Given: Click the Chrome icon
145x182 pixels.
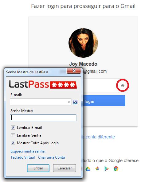Looking at the screenshot, I should [x=116, y=169].
